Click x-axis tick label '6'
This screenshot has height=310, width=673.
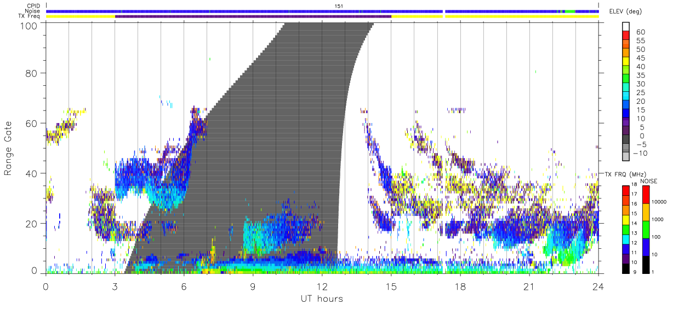(184, 287)
